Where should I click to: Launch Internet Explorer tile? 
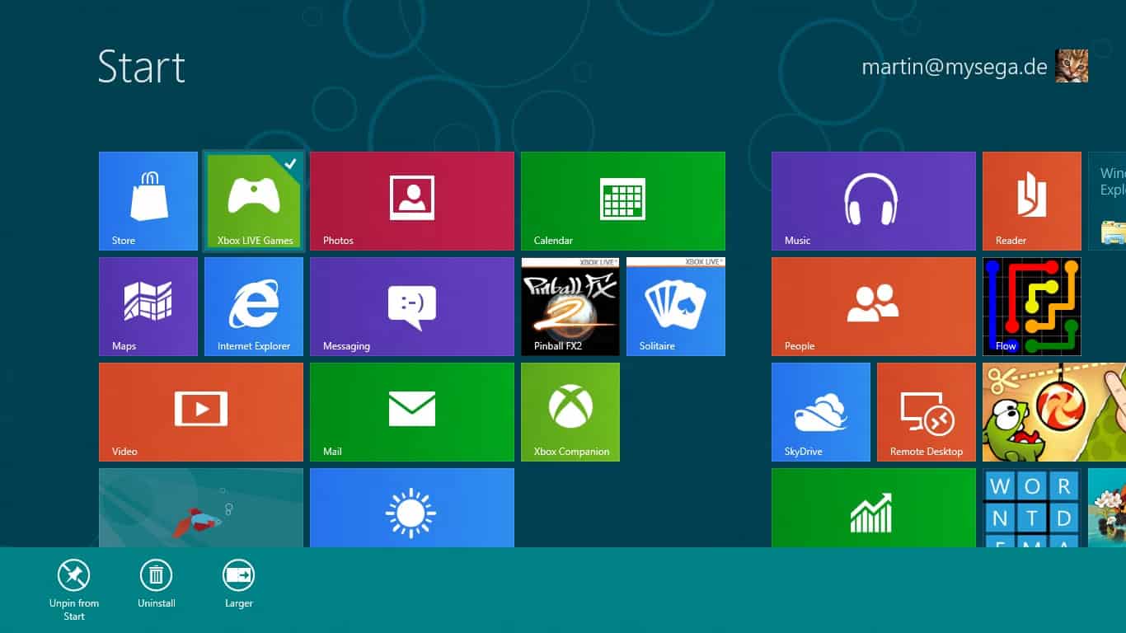[x=254, y=307]
